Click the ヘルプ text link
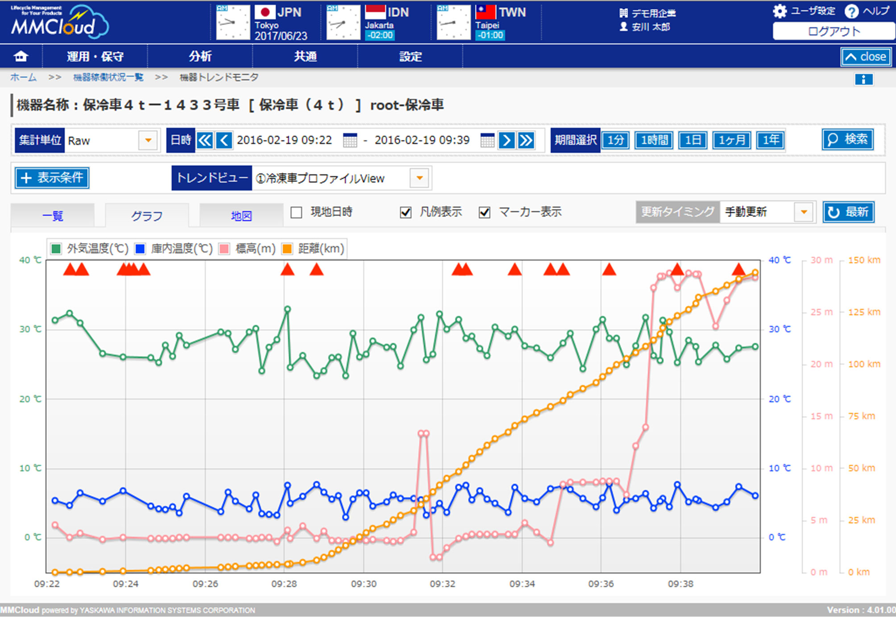Screen dimensions: 896x617 (876, 11)
